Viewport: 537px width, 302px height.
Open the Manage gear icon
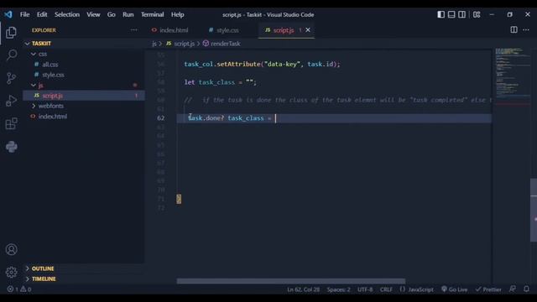pyautogui.click(x=11, y=272)
